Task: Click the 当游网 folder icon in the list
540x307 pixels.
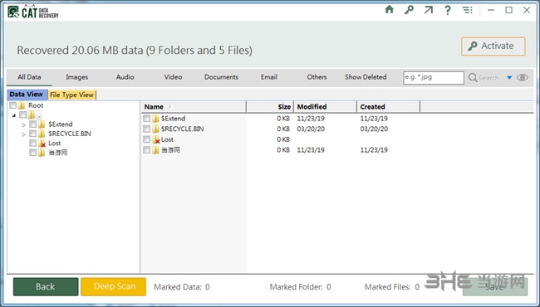Action: point(155,150)
